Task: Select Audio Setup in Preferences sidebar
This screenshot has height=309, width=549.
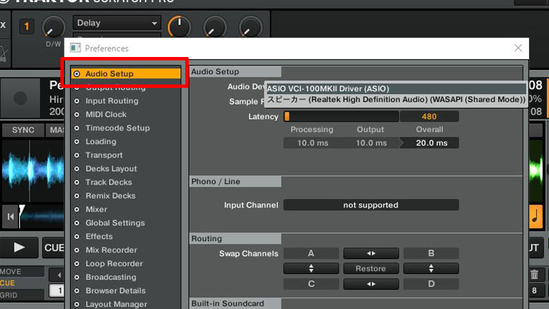Action: pos(126,73)
